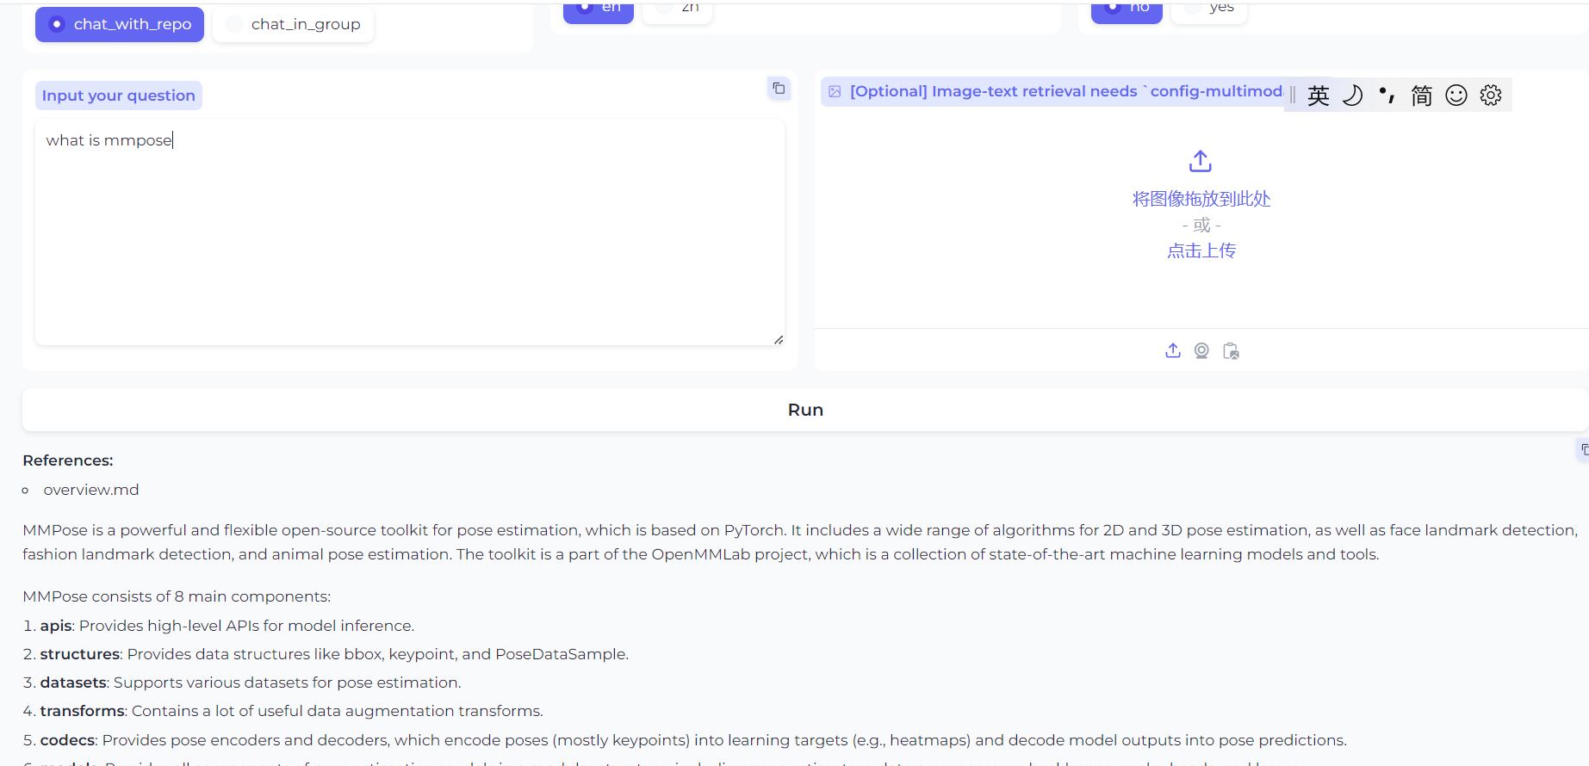
Task: Click 'MMPose consists of 8 main components:' line
Action: 177,596
